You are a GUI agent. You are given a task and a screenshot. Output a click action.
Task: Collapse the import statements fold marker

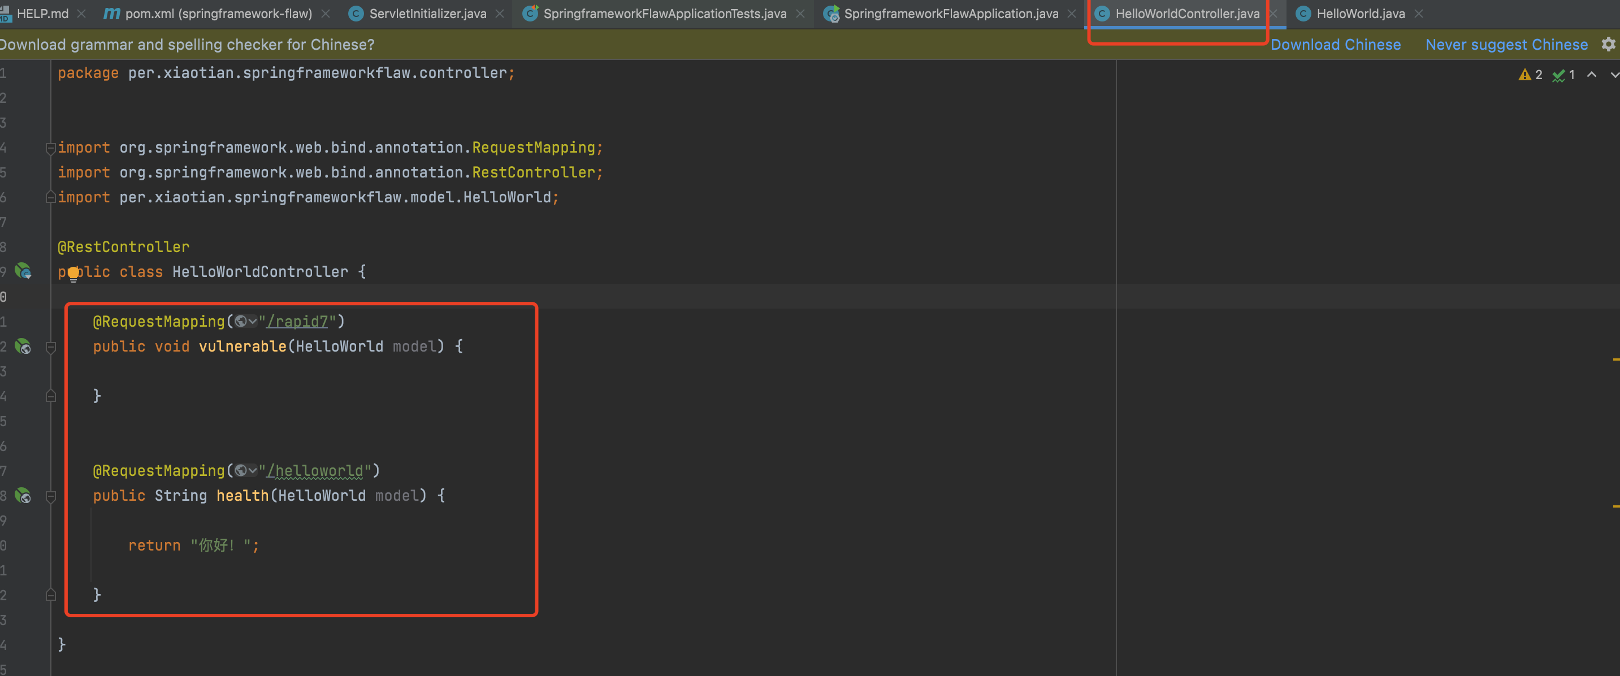pyautogui.click(x=51, y=148)
